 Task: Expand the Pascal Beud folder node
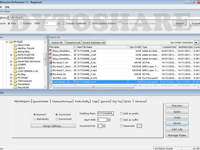[11, 84]
